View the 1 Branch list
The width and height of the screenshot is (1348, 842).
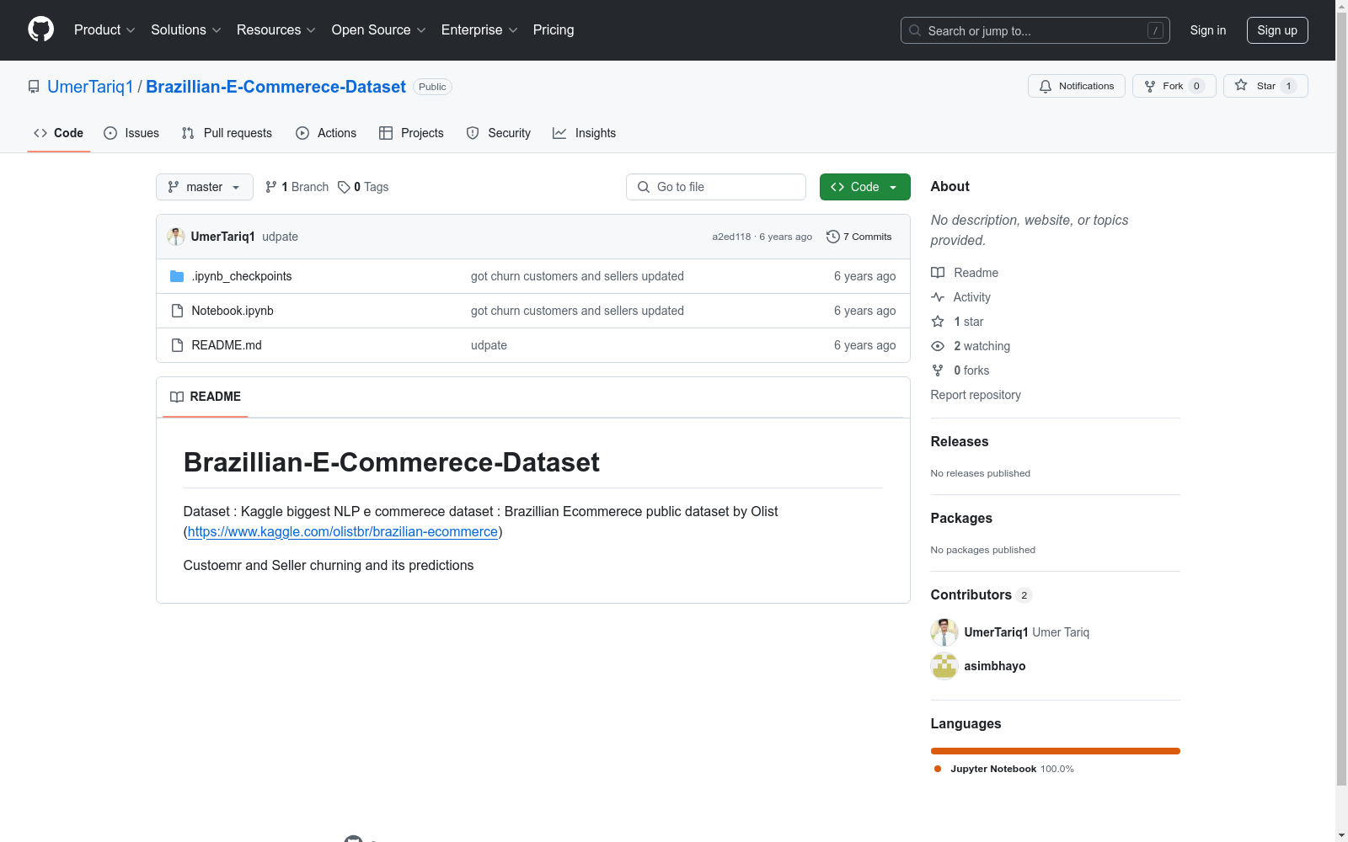click(x=297, y=187)
